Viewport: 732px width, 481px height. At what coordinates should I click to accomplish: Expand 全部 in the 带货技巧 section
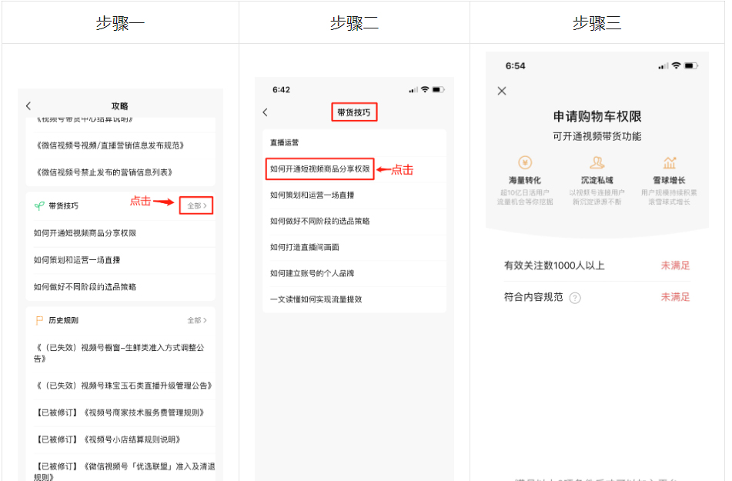click(x=197, y=205)
